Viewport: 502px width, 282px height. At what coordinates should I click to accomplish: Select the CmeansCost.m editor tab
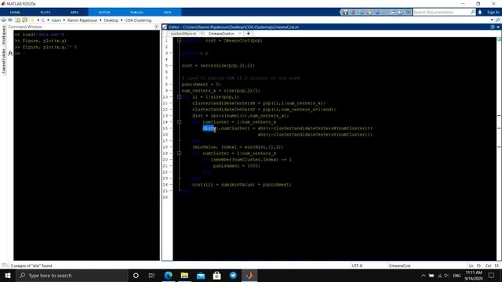coord(221,34)
